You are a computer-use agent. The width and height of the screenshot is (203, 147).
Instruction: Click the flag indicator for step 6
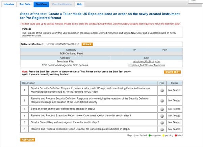161,129
